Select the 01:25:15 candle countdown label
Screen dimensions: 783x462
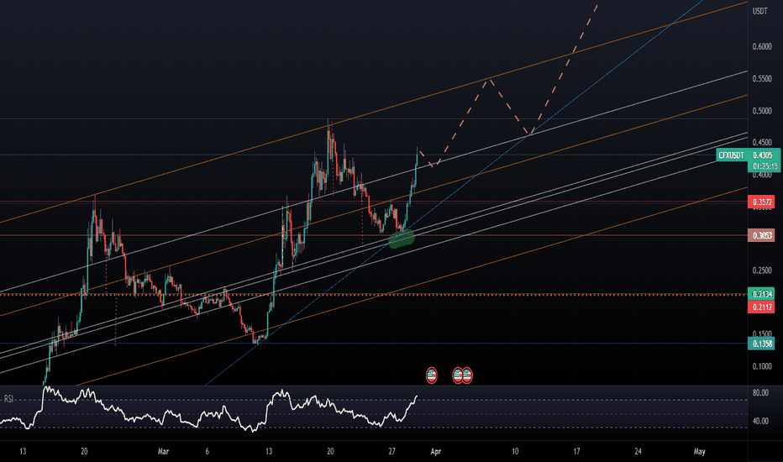point(764,166)
